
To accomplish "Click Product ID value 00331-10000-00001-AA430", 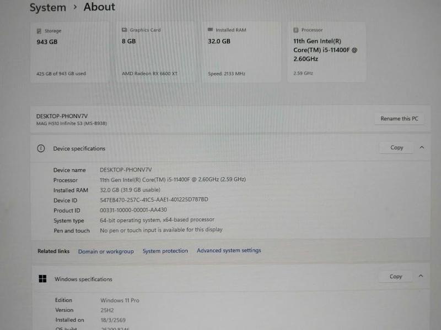I will pyautogui.click(x=133, y=210).
